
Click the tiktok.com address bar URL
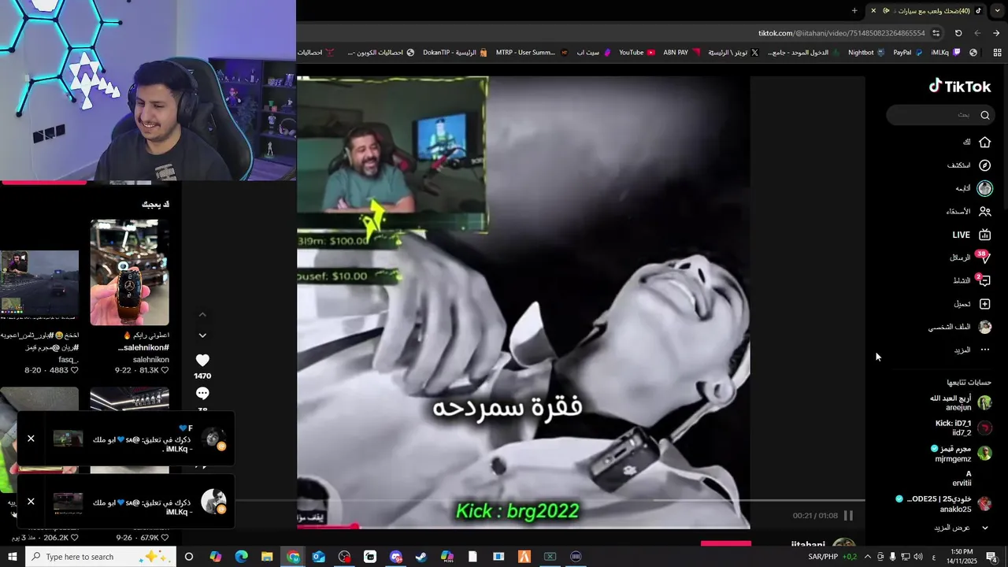[841, 33]
